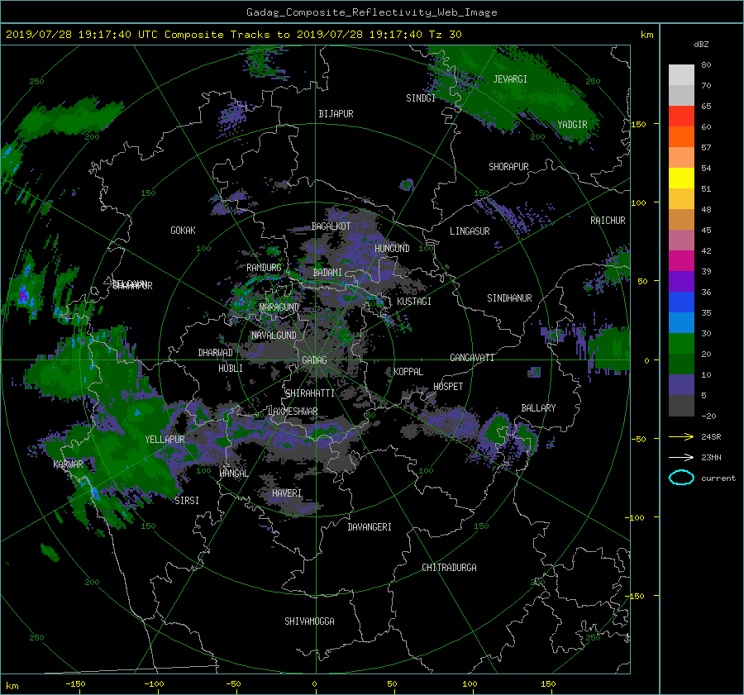744x695 pixels.
Task: Click the cyan current ellipse icon
Action: pyautogui.click(x=681, y=478)
